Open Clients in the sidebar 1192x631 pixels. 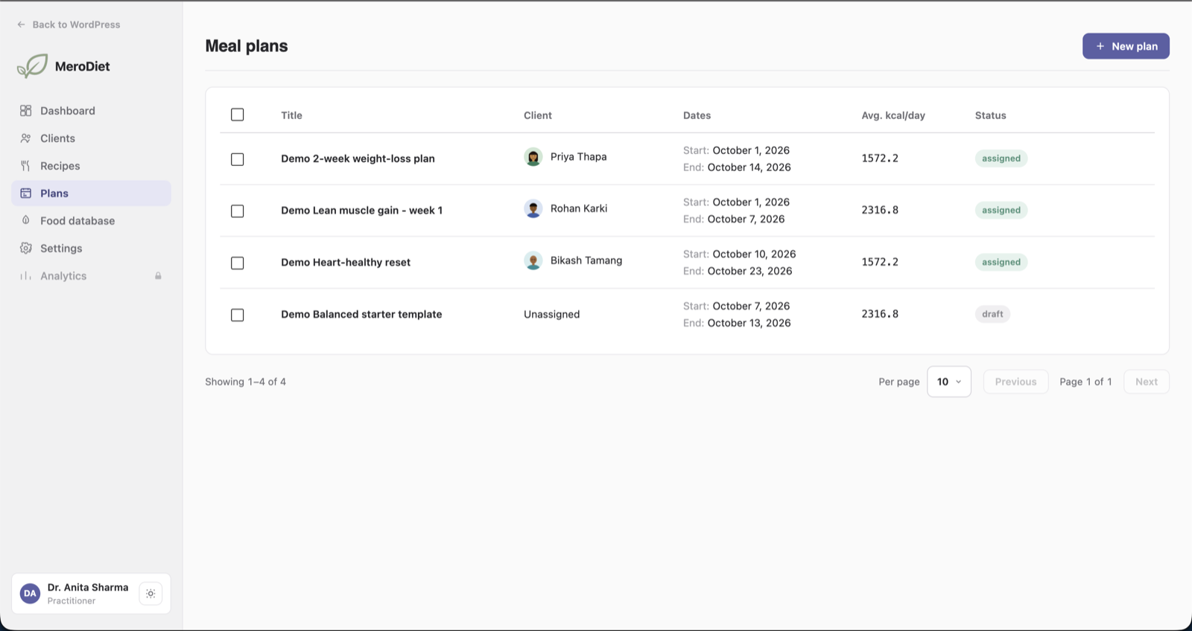point(91,138)
